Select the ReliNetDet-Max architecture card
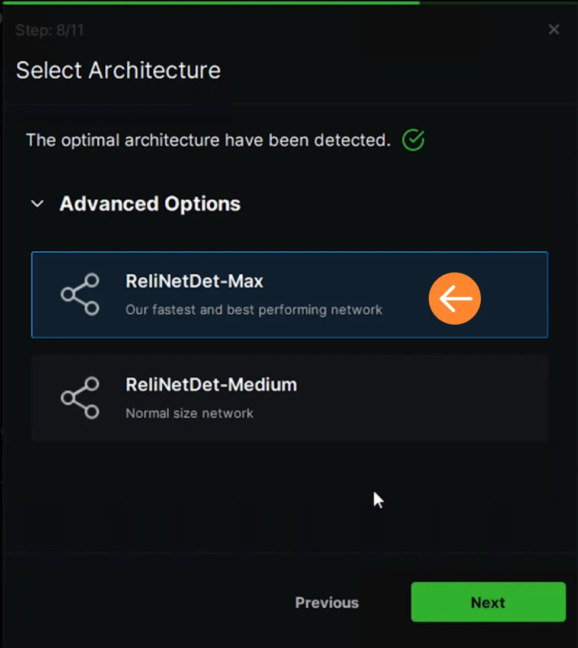 290,294
